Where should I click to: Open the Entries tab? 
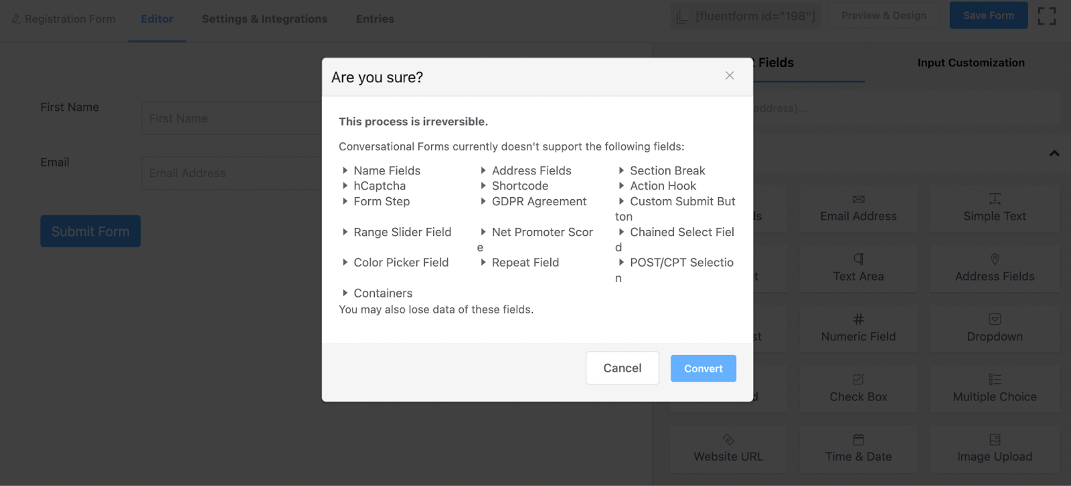(375, 19)
